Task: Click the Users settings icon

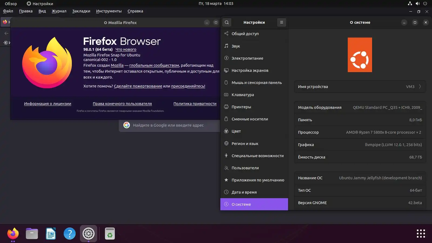Action: click(x=226, y=168)
